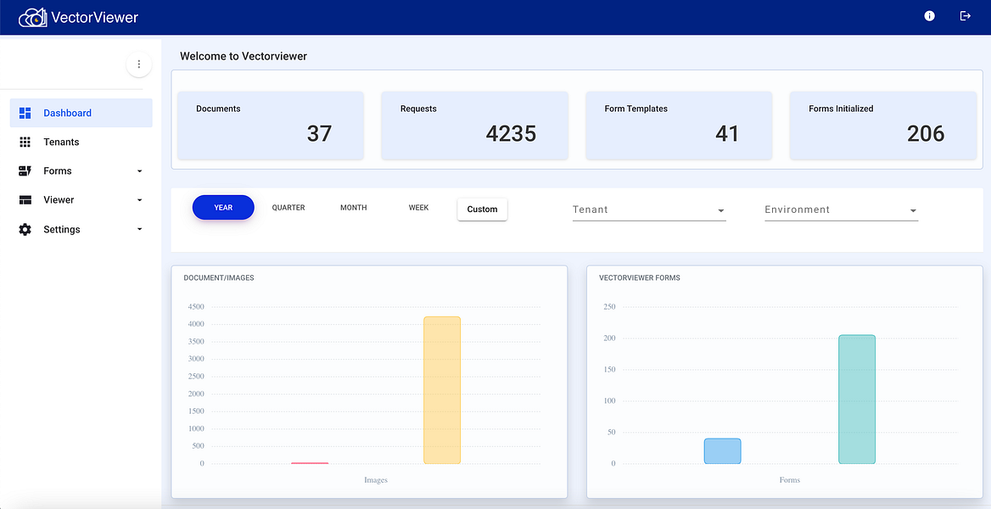991x509 pixels.
Task: Click the 'Forms' chart axis label
Action: click(x=789, y=480)
